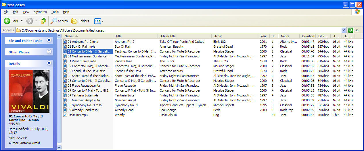Select file 01 Concerto D Maj, Il Gardelli
The image size is (364, 151).
87,51
